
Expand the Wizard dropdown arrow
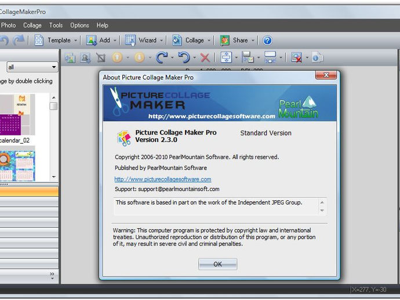[x=161, y=41]
